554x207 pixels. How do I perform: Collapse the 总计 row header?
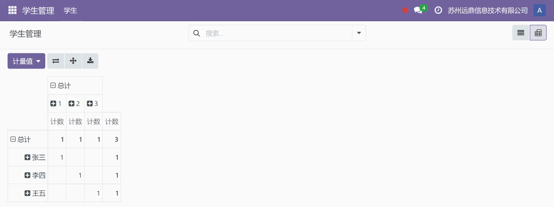(x=21, y=139)
